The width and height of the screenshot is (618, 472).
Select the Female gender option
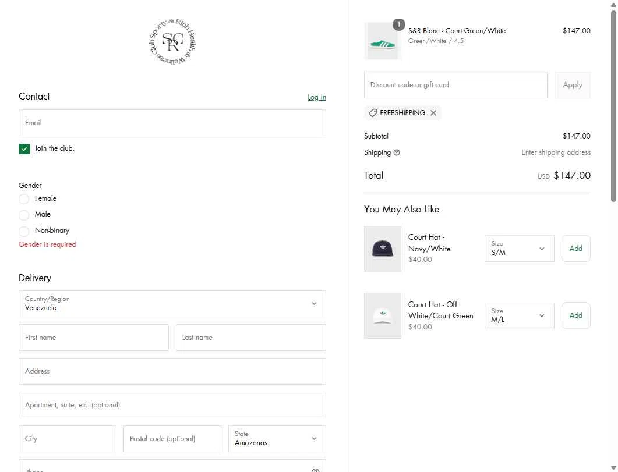(x=24, y=199)
